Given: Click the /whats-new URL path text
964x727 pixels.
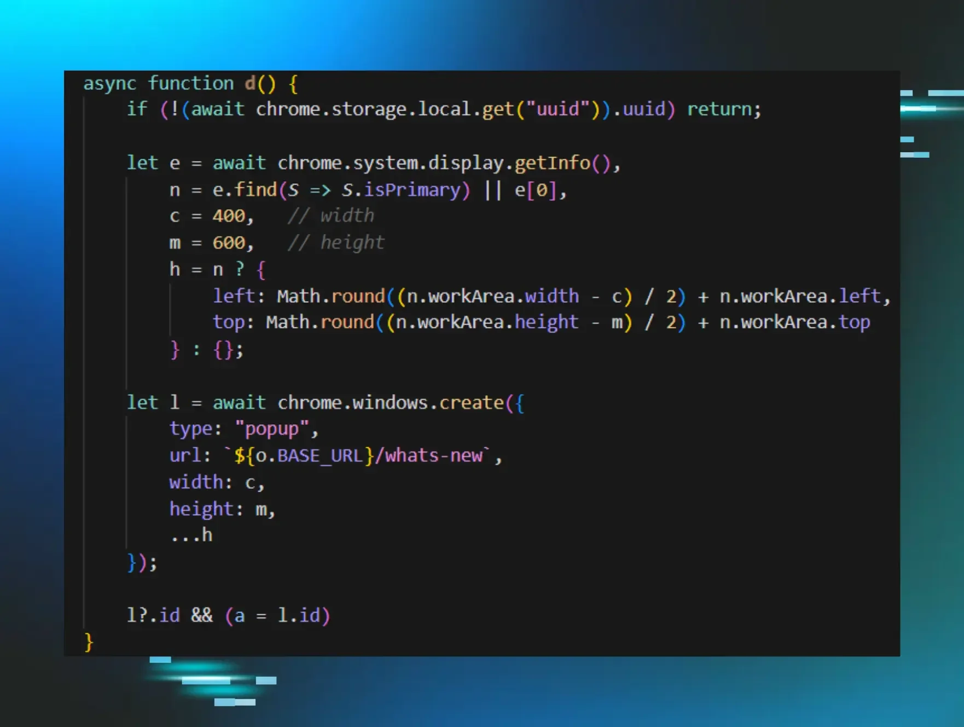Looking at the screenshot, I should click(429, 456).
